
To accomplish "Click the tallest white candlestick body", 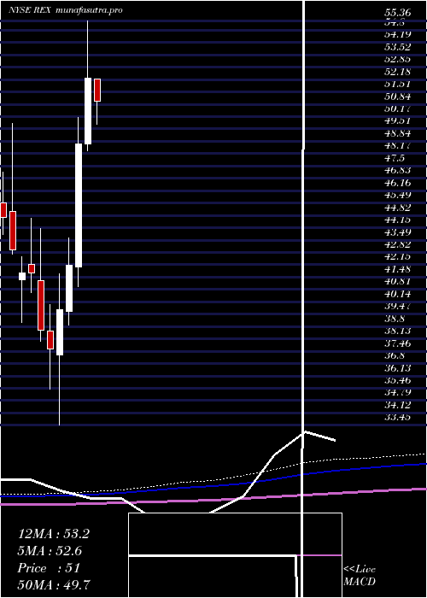I will click(x=79, y=205).
